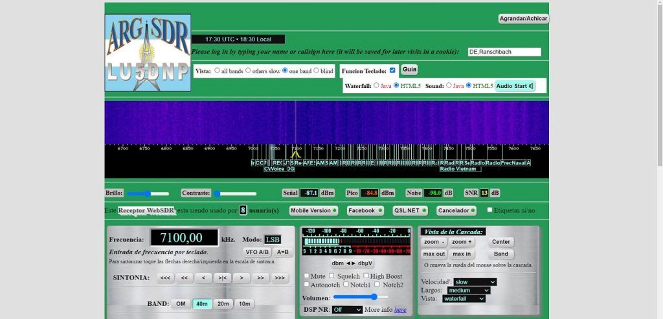Viewport: 663px width, 319px height.
Task: Toggle the Funcion Teclado checkbox
Action: pyautogui.click(x=392, y=71)
